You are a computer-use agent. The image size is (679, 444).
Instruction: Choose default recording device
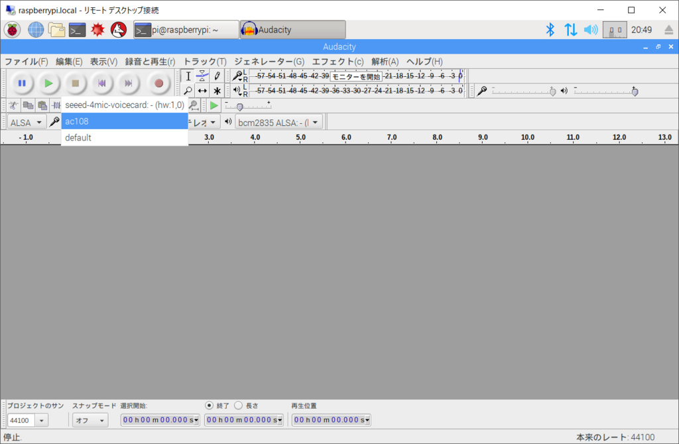[125, 138]
